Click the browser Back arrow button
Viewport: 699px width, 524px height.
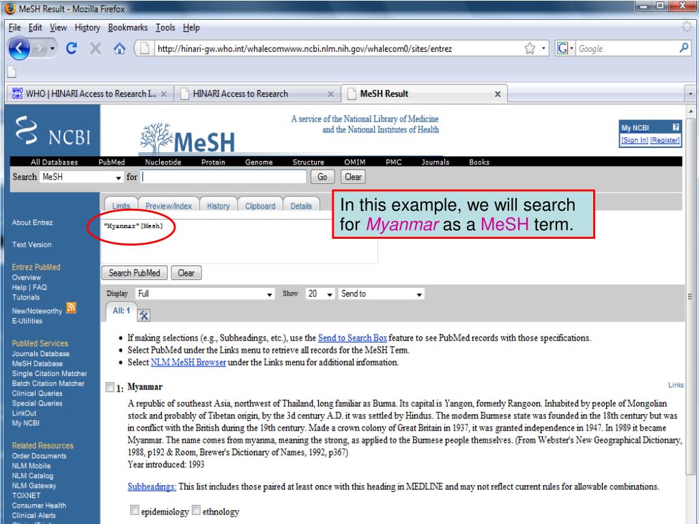coord(19,48)
